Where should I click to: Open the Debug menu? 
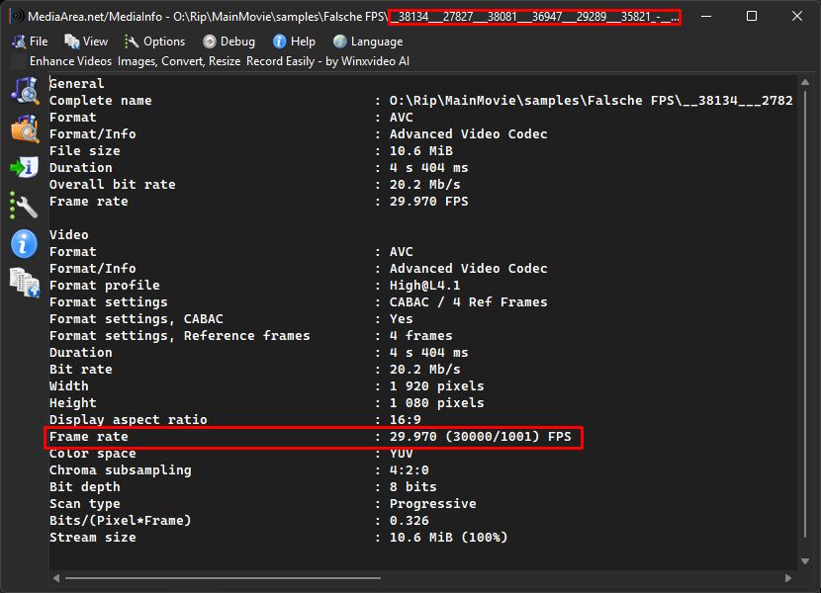point(229,42)
